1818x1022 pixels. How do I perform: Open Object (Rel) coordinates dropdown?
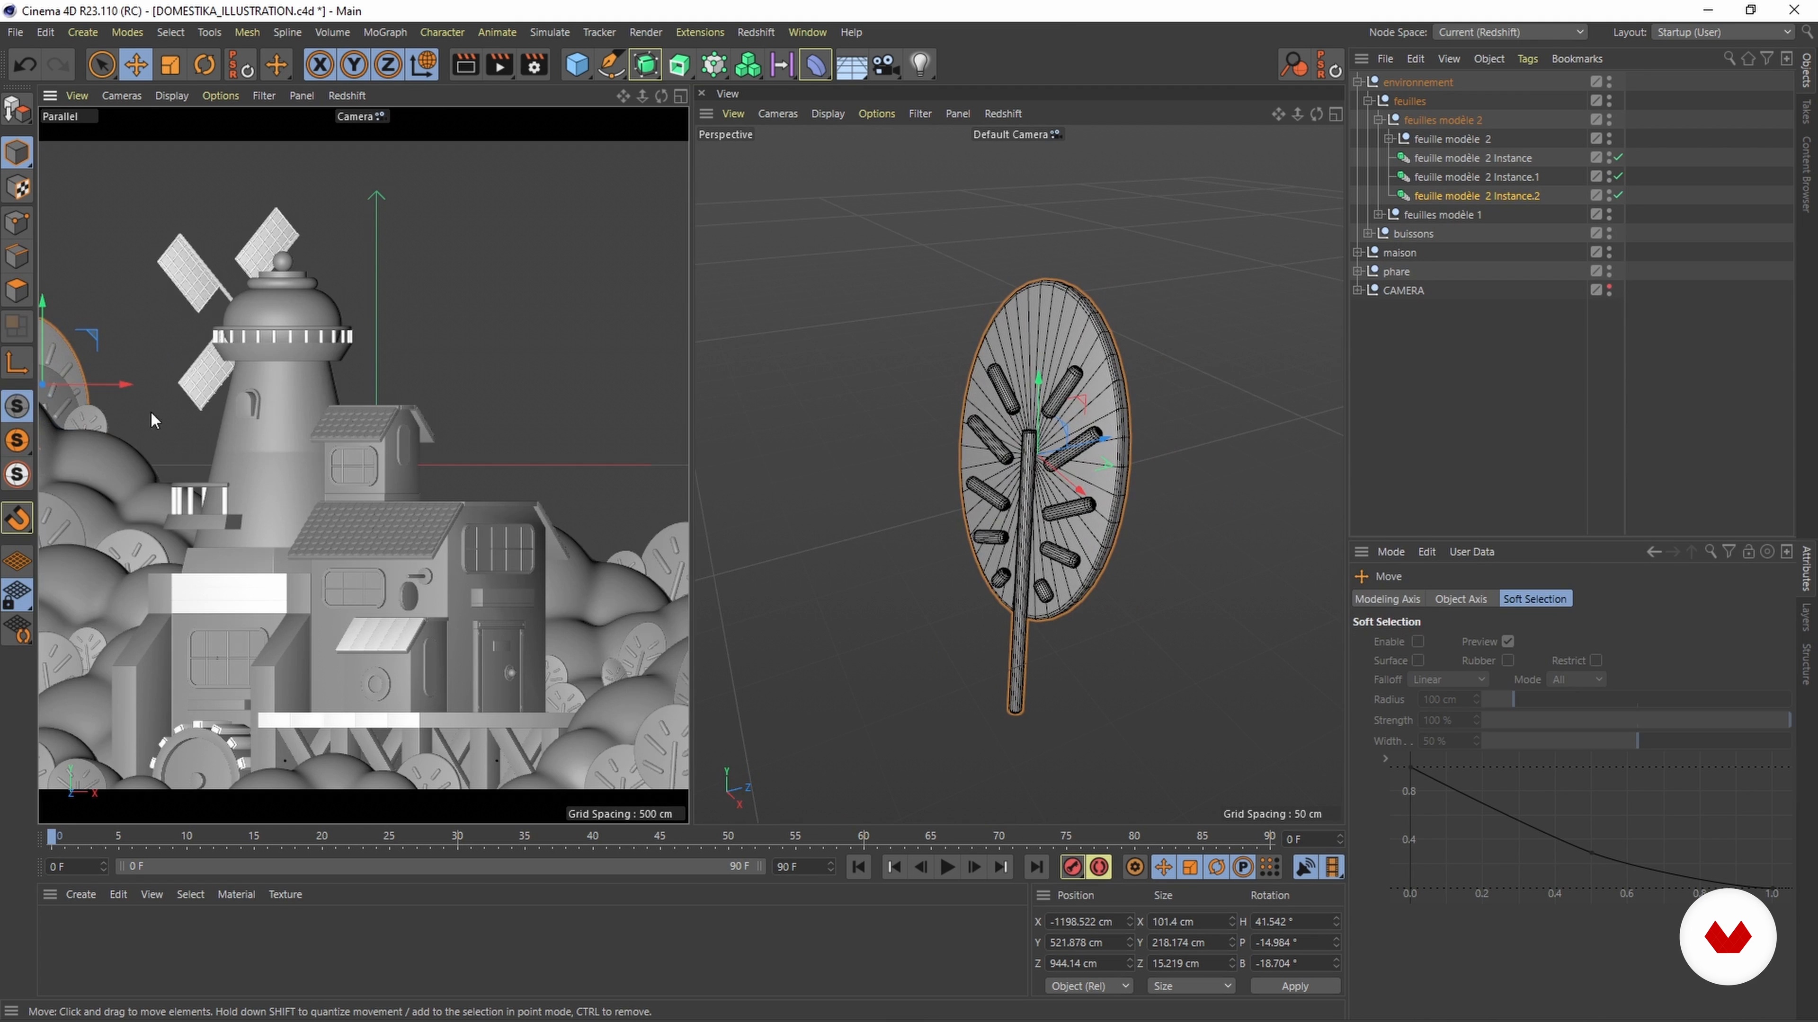pyautogui.click(x=1089, y=986)
